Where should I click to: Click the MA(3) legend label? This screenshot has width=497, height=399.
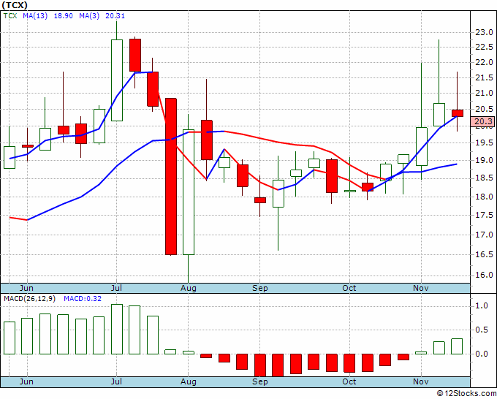pyautogui.click(x=89, y=16)
